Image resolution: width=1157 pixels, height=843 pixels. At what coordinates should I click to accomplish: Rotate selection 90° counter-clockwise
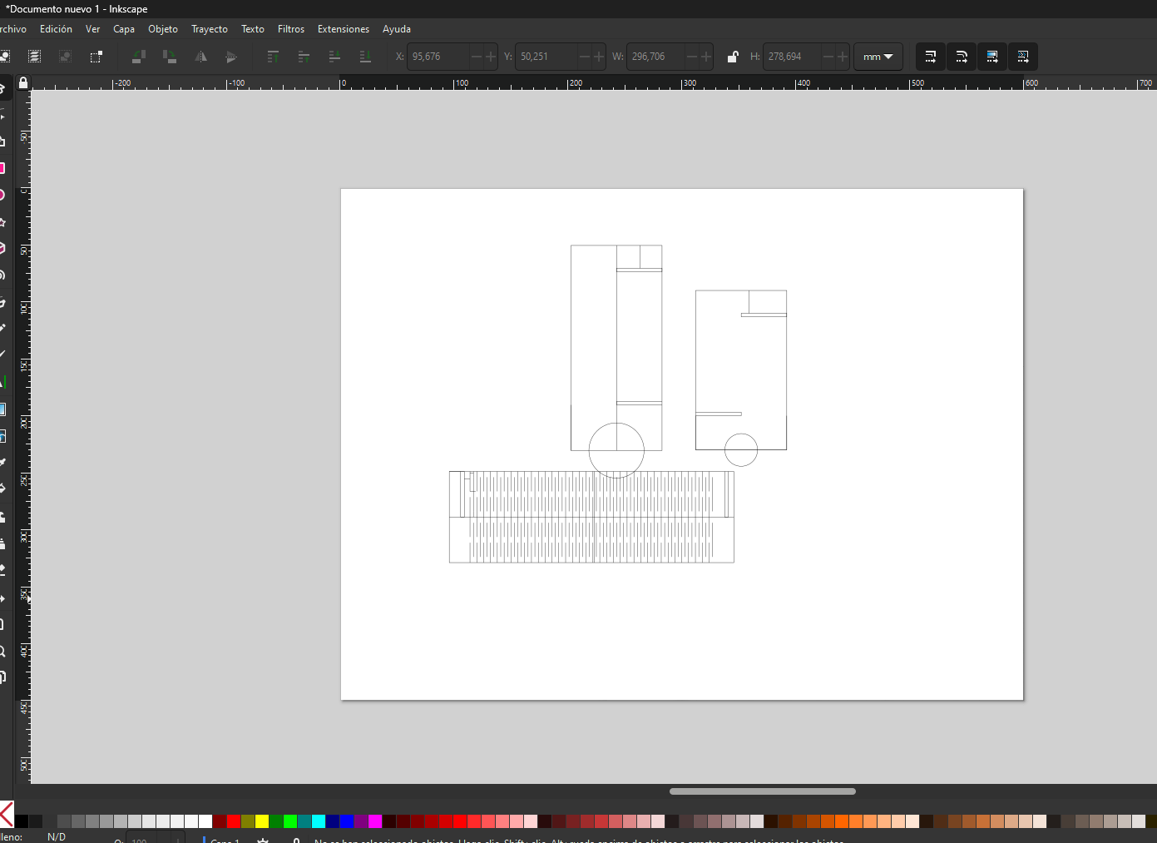pyautogui.click(x=139, y=57)
